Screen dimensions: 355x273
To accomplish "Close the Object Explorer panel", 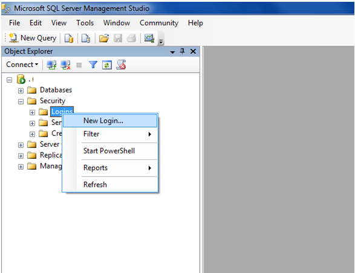I will tap(193, 51).
